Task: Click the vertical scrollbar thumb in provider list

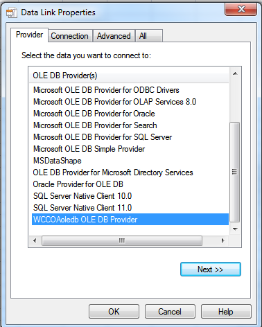Action: 235,172
